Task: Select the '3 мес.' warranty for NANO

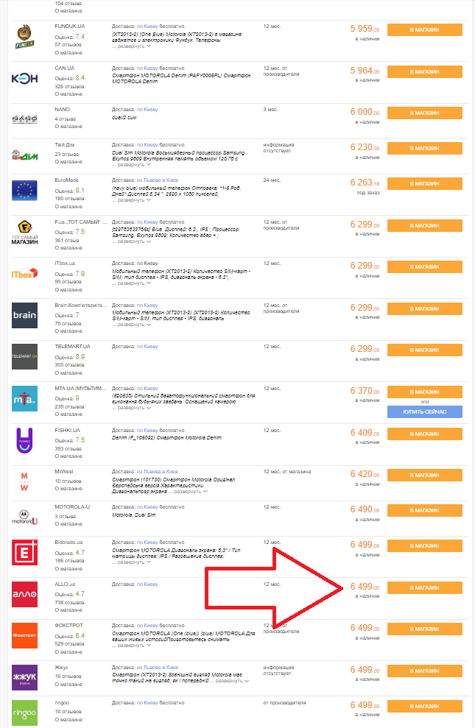Action: click(270, 110)
